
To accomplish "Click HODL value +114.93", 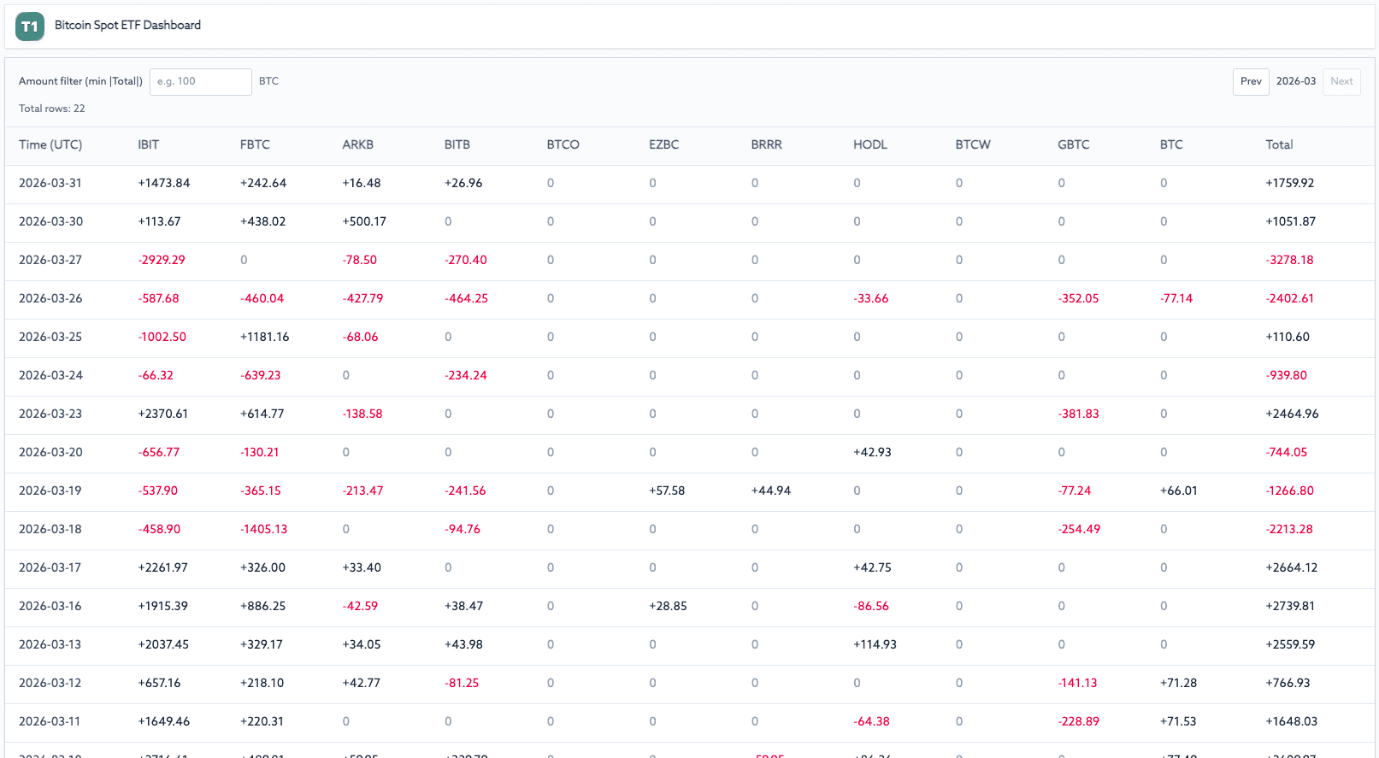I will pyautogui.click(x=875, y=645).
